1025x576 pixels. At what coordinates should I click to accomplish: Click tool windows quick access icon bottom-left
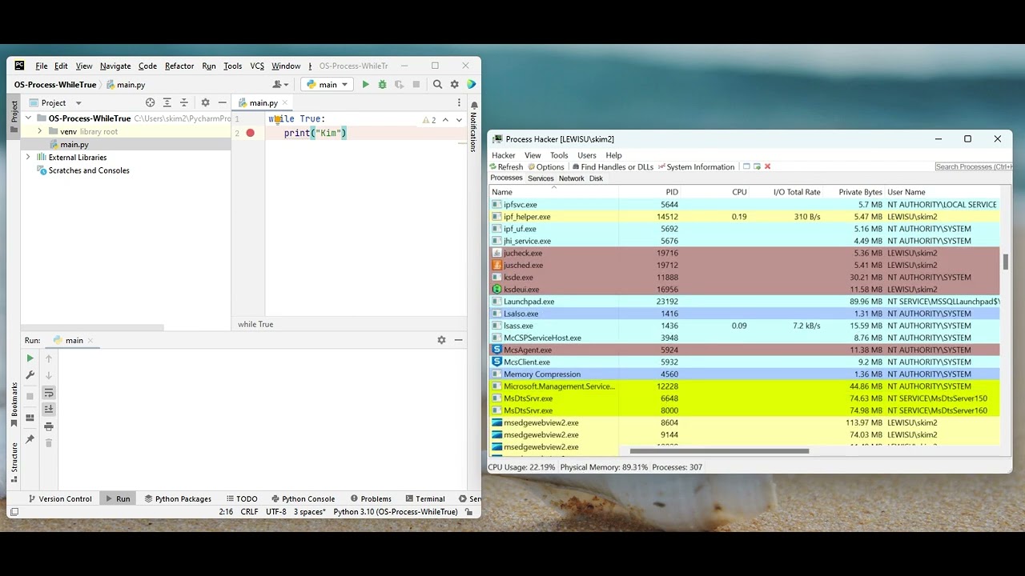[x=14, y=512]
